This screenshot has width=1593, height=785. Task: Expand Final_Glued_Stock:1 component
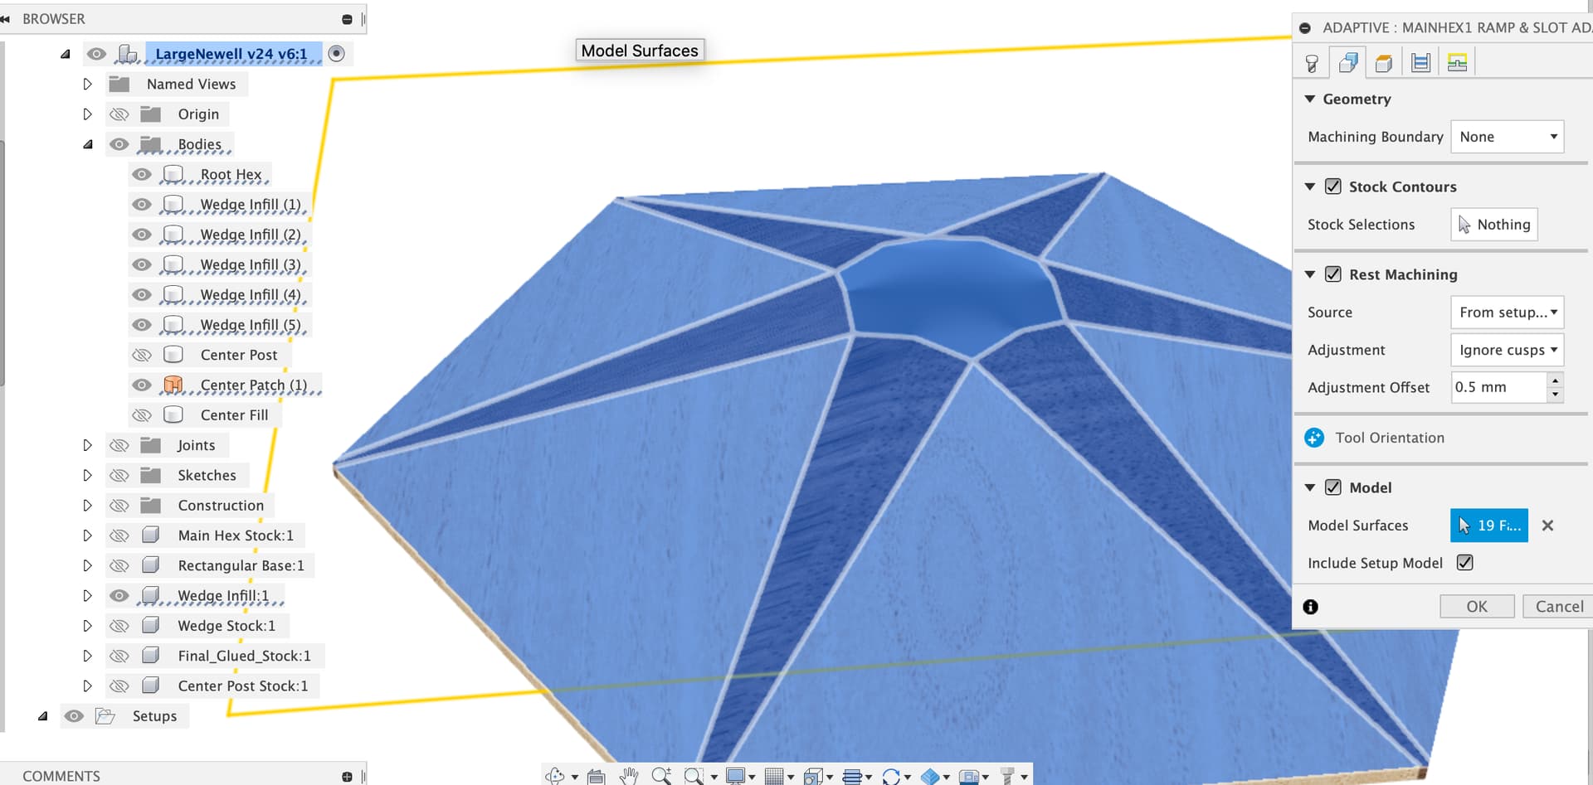pyautogui.click(x=87, y=657)
